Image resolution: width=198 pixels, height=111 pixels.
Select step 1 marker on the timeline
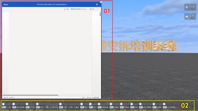point(3,104)
